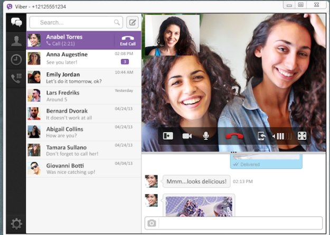This screenshot has width=330, height=235.
Task: Open the Bernard Dvorak conversation
Action: click(83, 114)
